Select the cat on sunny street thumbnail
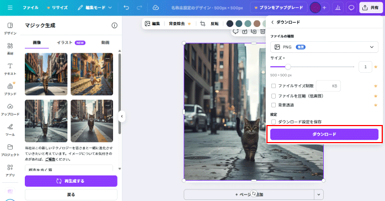Screen dimensions: 385x201 point(46,74)
